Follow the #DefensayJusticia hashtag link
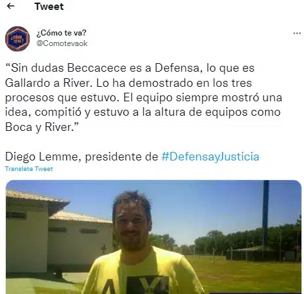This screenshot has width=304, height=294. 210,157
